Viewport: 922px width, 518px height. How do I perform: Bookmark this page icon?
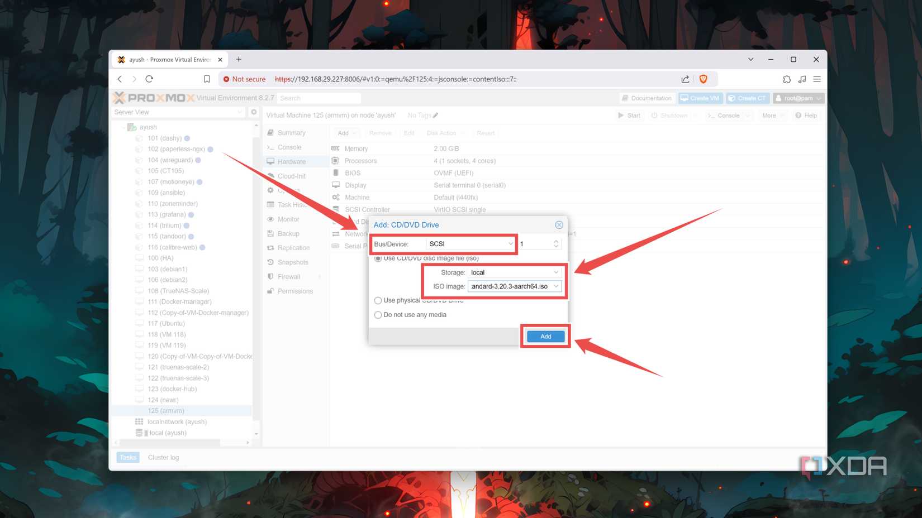pos(207,79)
